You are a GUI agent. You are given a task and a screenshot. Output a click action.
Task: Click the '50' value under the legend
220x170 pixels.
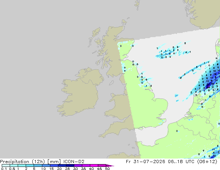click(108, 169)
